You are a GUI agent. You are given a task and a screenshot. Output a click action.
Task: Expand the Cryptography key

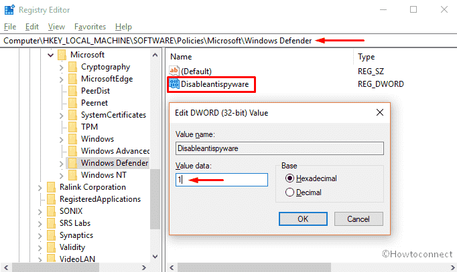(x=61, y=67)
